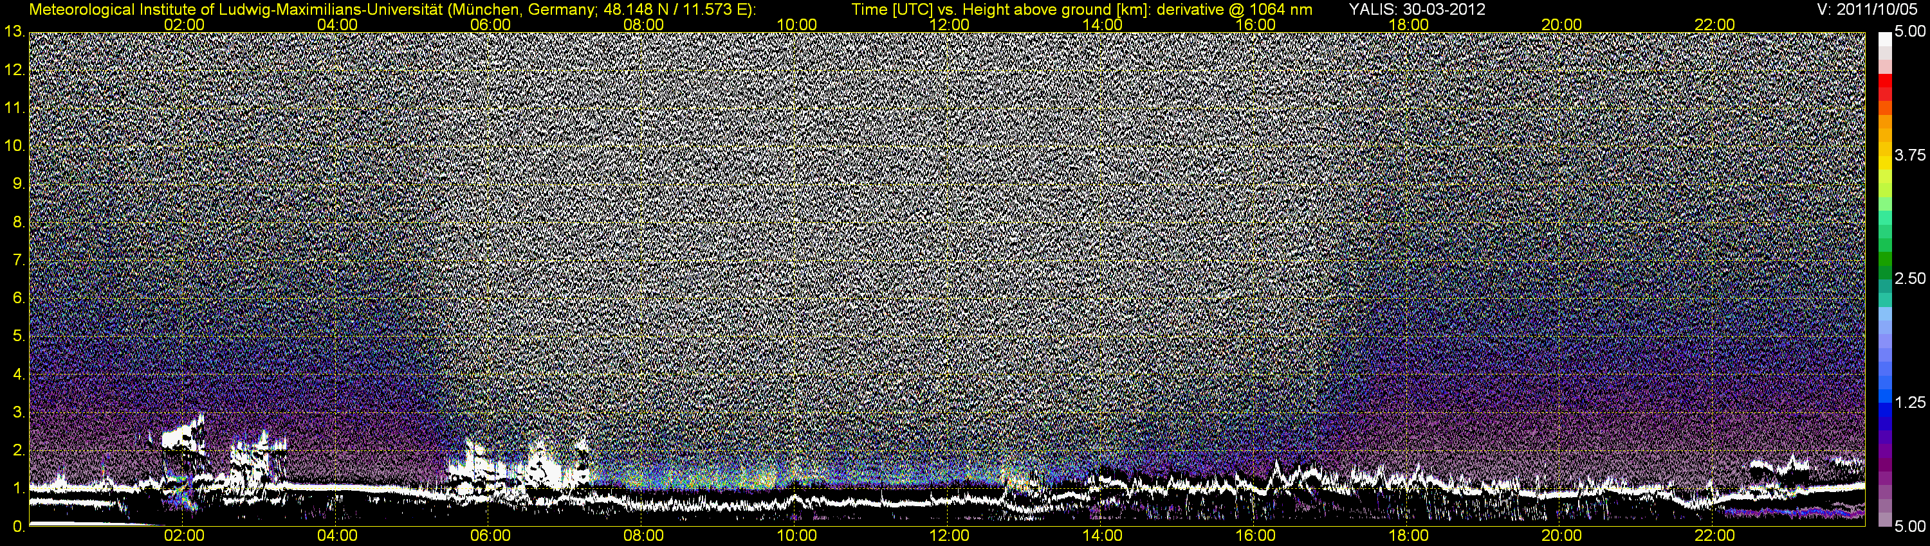Select 08:00 on the bottom time axis

click(643, 536)
